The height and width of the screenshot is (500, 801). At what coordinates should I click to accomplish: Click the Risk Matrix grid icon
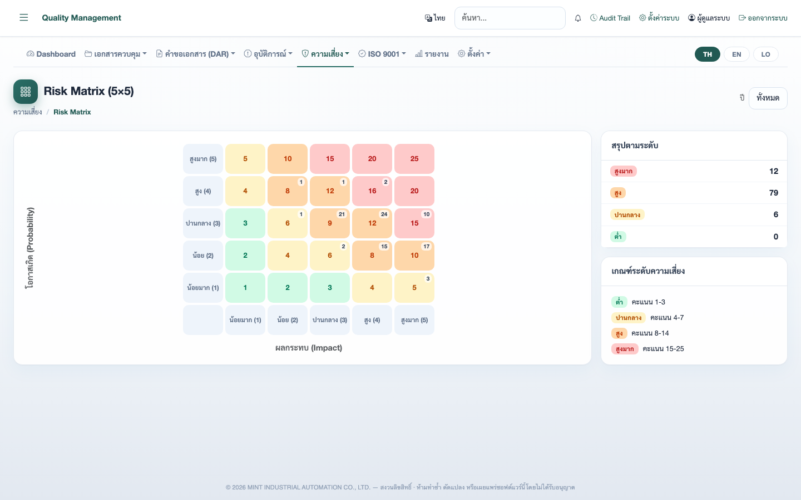[x=26, y=92]
